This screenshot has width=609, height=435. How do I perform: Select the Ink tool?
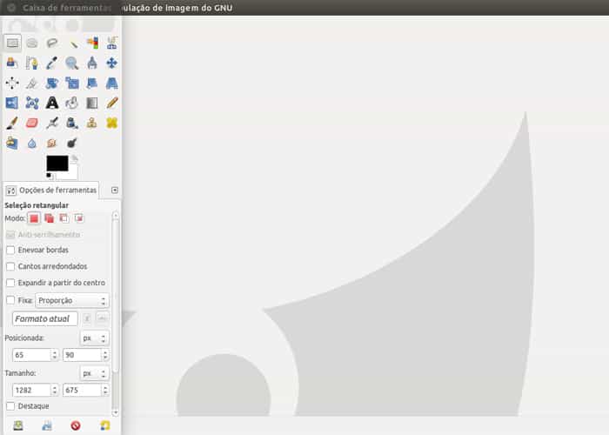[72, 124]
